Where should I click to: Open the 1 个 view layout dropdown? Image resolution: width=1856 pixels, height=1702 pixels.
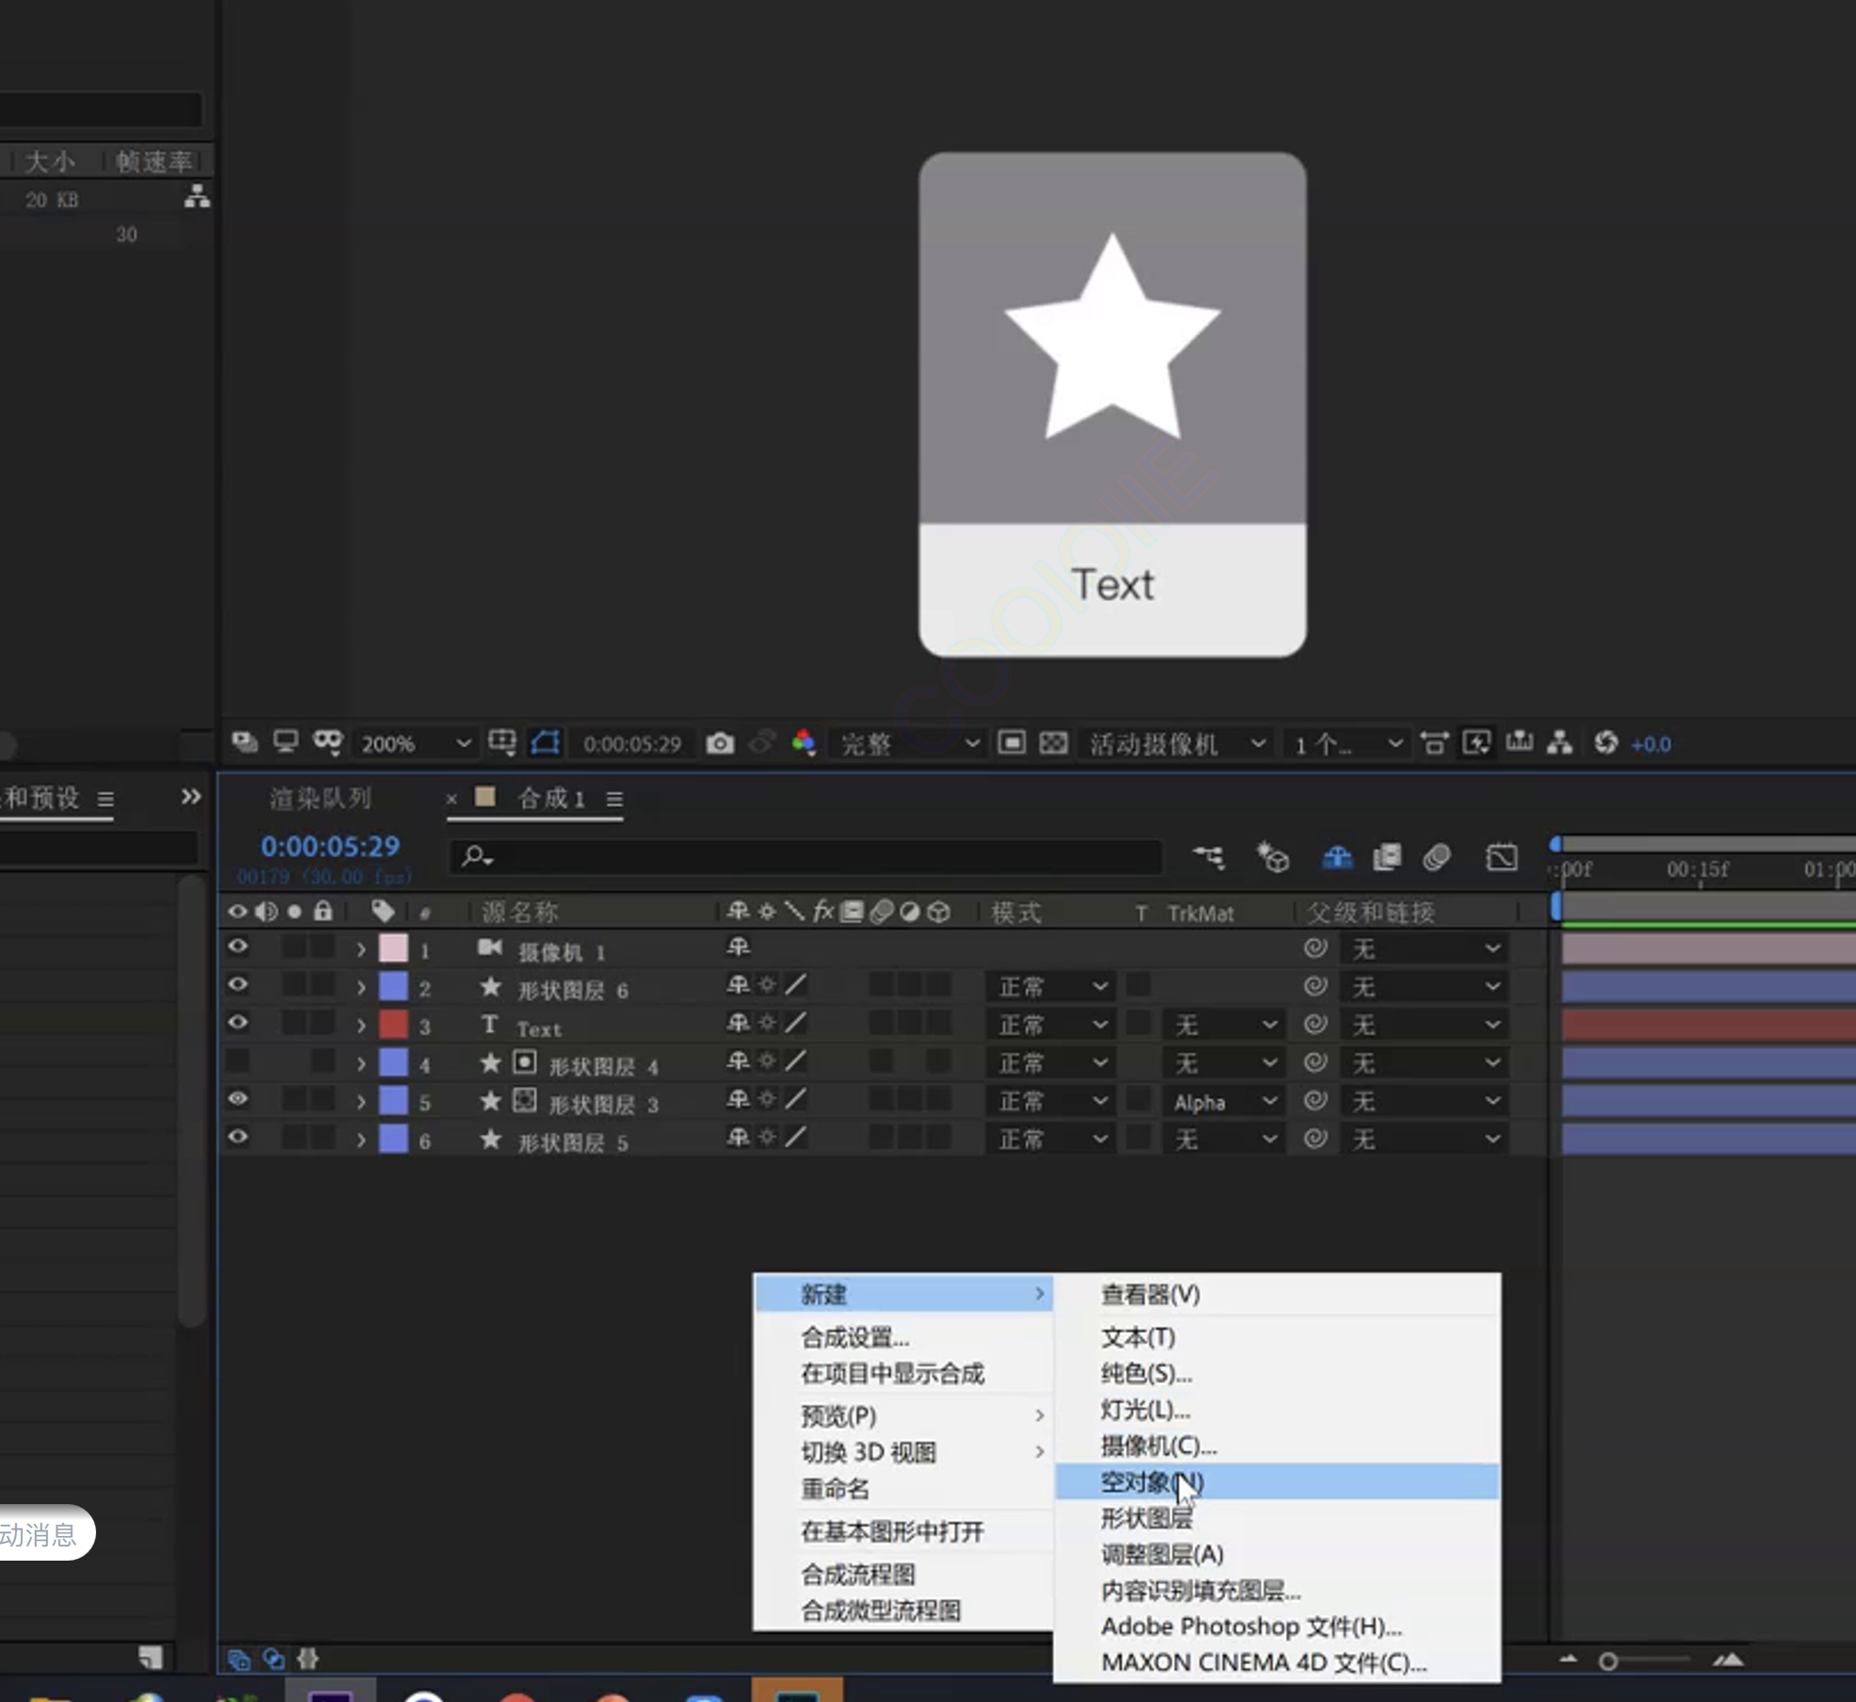1346,744
